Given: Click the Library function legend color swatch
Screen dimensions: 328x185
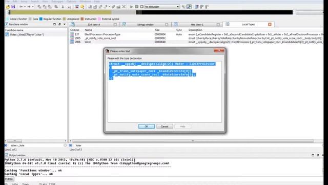Looking at the screenshot, I should click(8, 19).
